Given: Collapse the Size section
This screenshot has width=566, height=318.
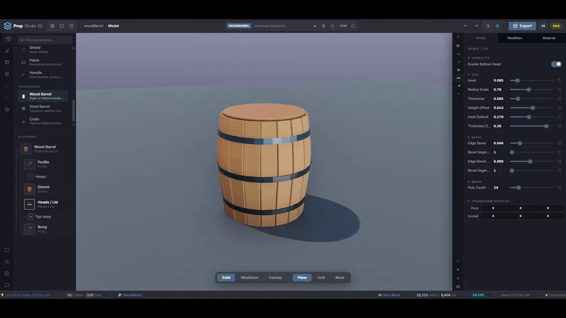Looking at the screenshot, I should click(473, 75).
